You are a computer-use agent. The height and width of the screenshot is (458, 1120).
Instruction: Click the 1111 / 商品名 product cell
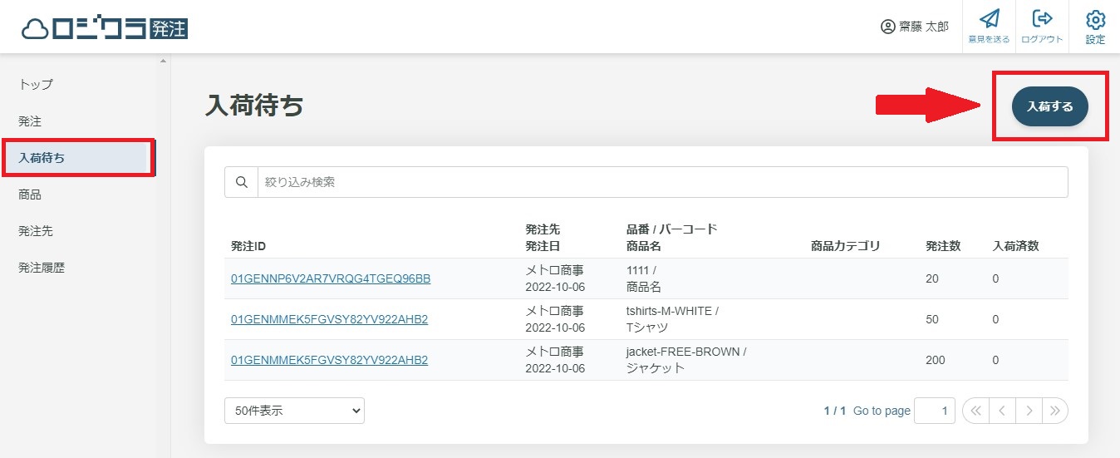(644, 278)
